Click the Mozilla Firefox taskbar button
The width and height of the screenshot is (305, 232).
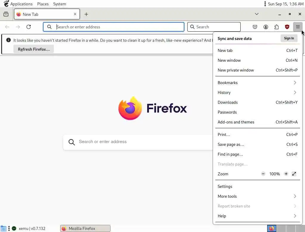85,228
